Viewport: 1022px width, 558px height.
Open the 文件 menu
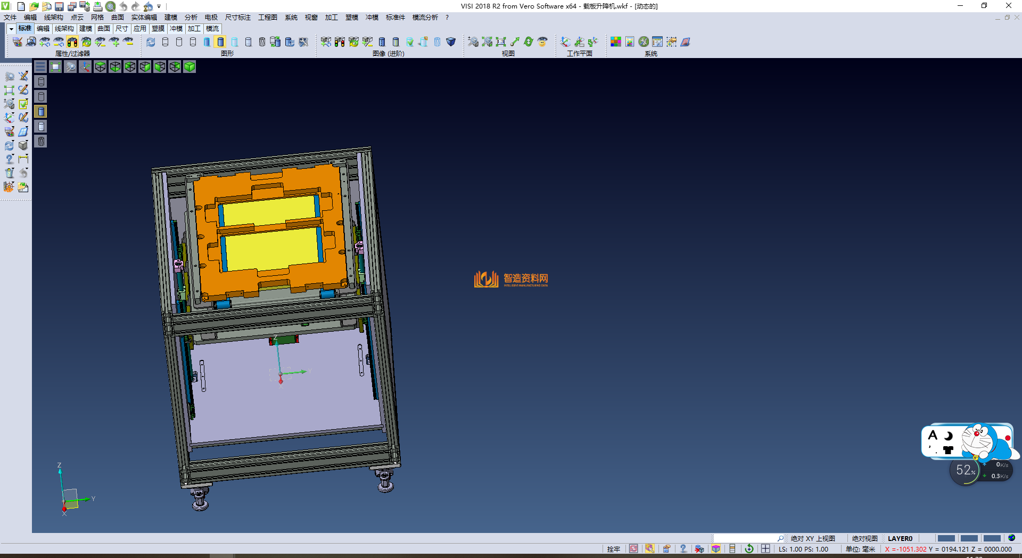[10, 18]
